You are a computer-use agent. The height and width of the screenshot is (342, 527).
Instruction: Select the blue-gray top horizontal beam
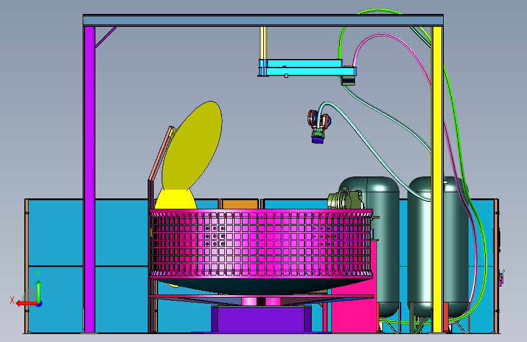click(263, 20)
